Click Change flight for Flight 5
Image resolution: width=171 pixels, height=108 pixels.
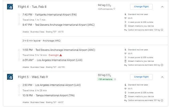click(141, 77)
